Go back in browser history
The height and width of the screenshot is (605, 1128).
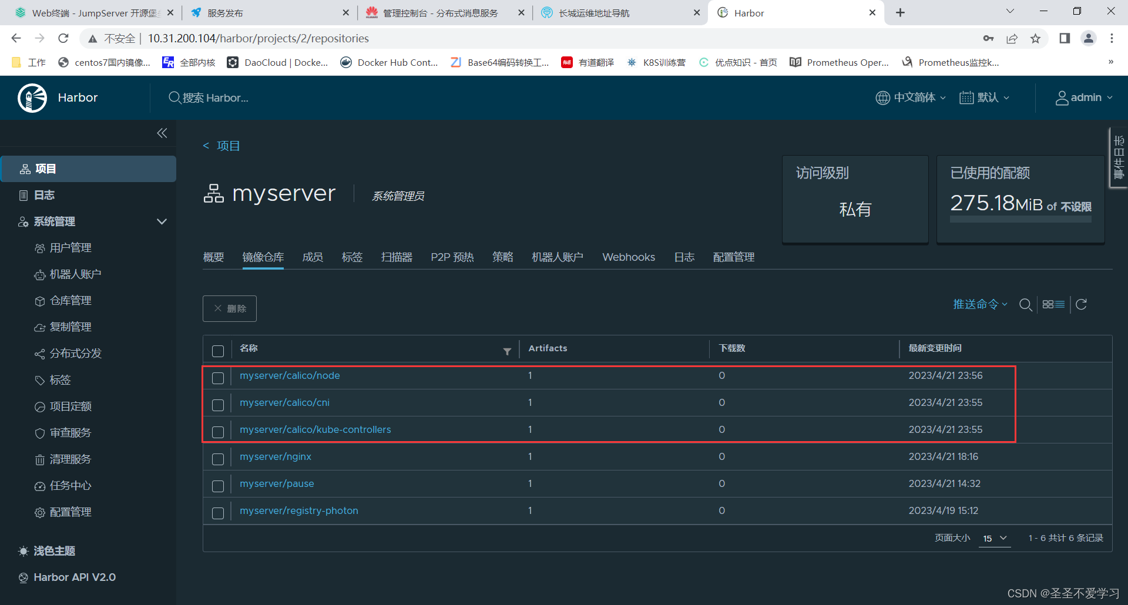tap(16, 38)
